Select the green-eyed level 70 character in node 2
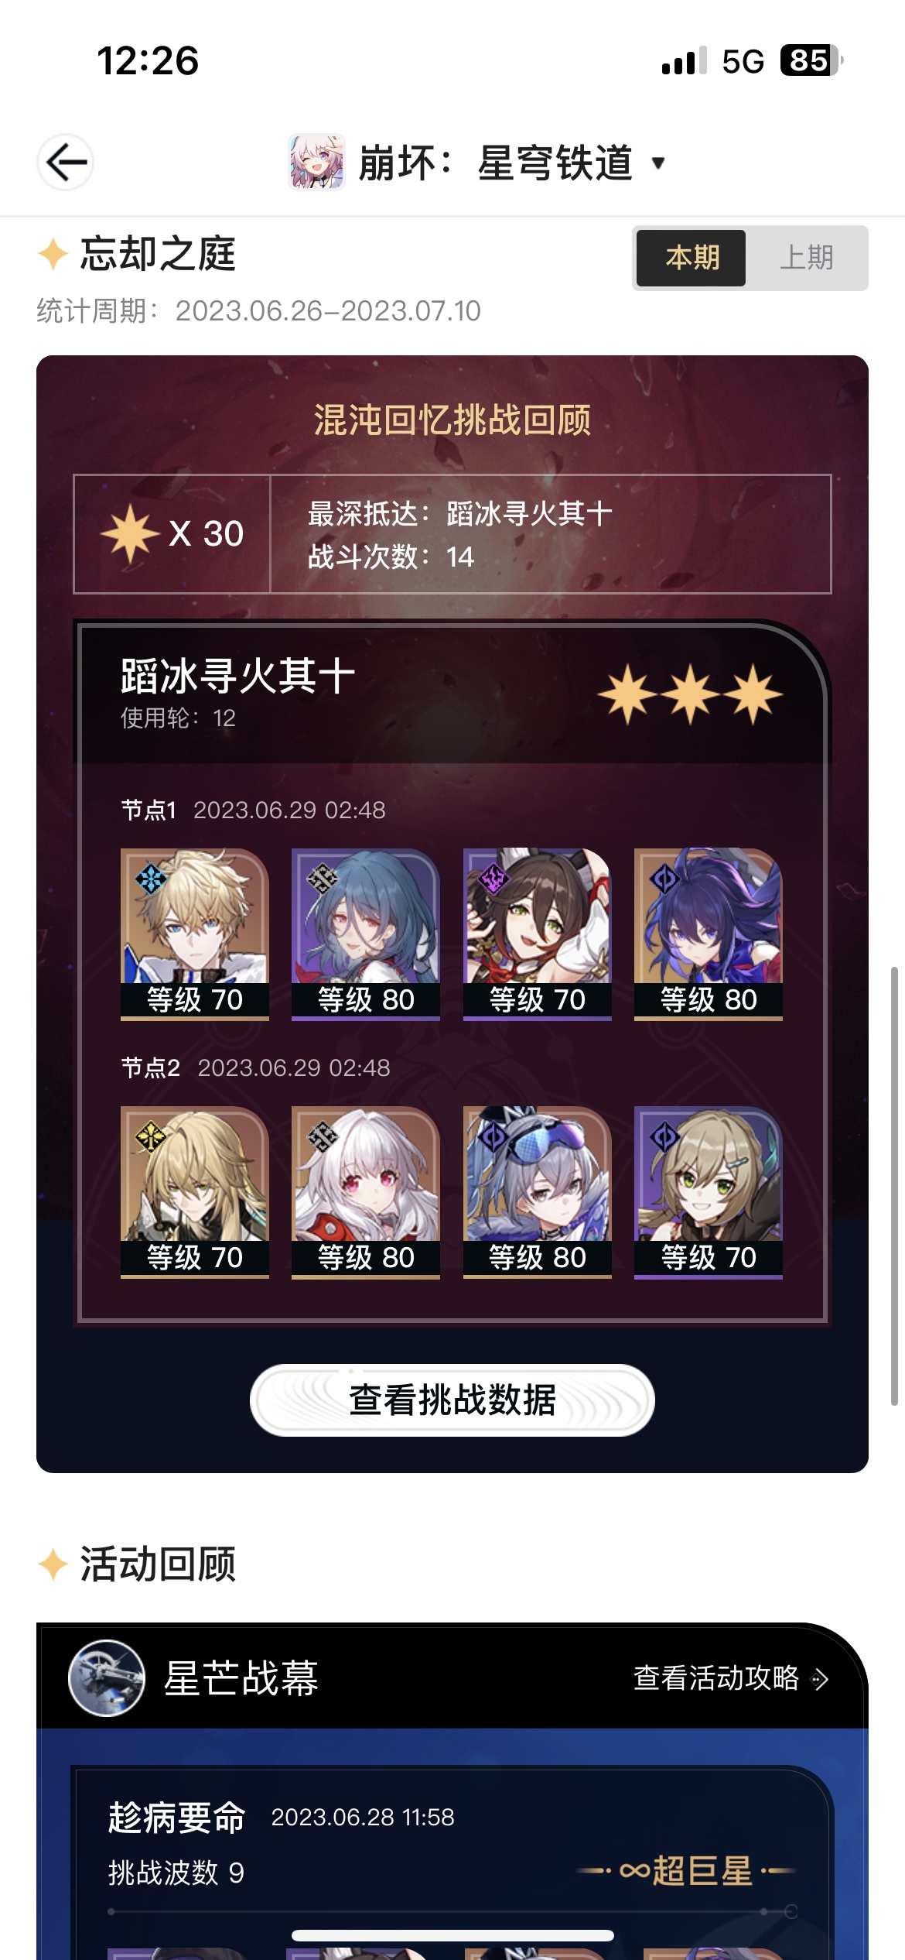The height and width of the screenshot is (1960, 905). (x=709, y=1192)
